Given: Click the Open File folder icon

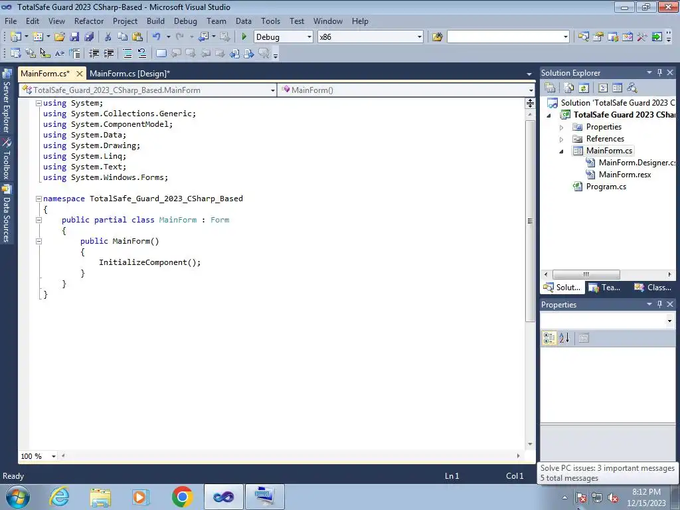Looking at the screenshot, I should [59, 37].
